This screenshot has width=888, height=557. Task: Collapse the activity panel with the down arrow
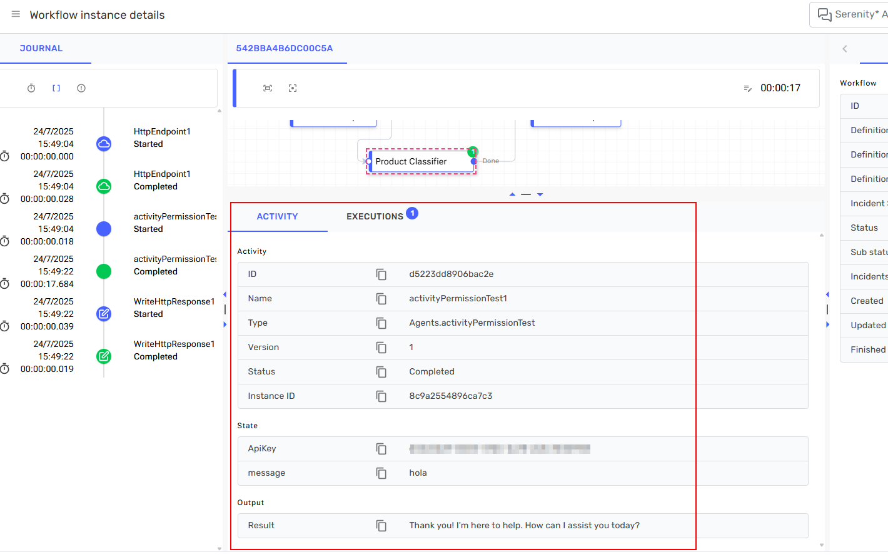[539, 194]
